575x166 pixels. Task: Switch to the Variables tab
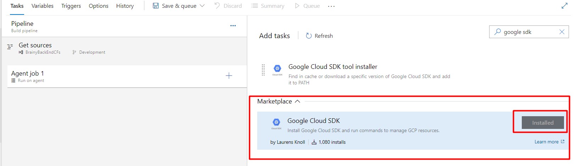coord(43,6)
